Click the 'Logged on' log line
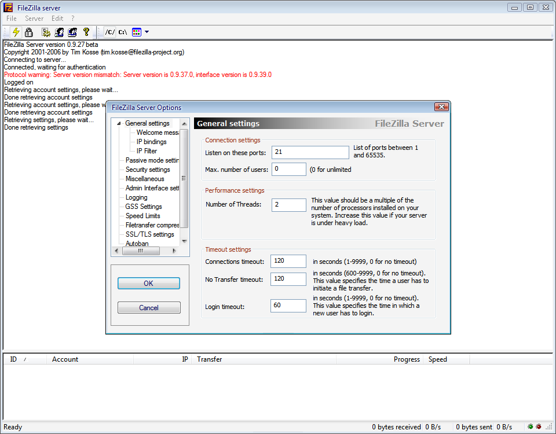556x434 pixels. (19, 82)
